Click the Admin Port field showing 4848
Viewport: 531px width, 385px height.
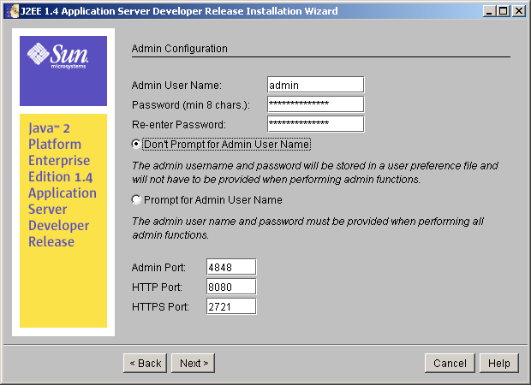pos(231,267)
